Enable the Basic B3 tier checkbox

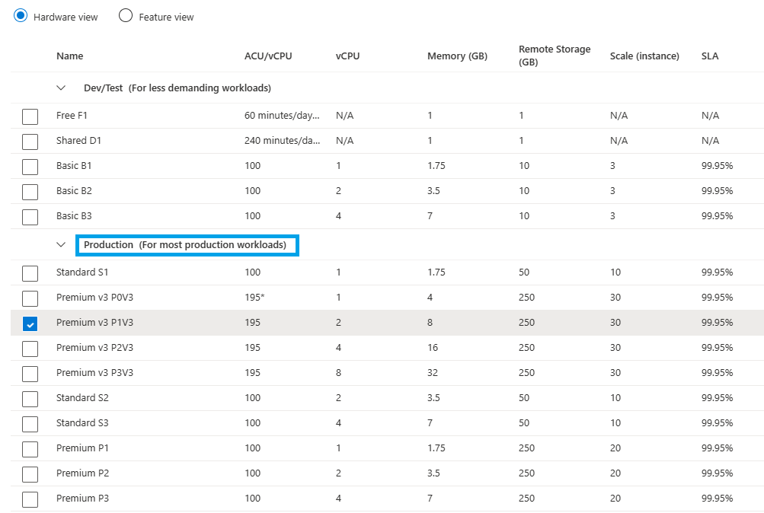[30, 217]
